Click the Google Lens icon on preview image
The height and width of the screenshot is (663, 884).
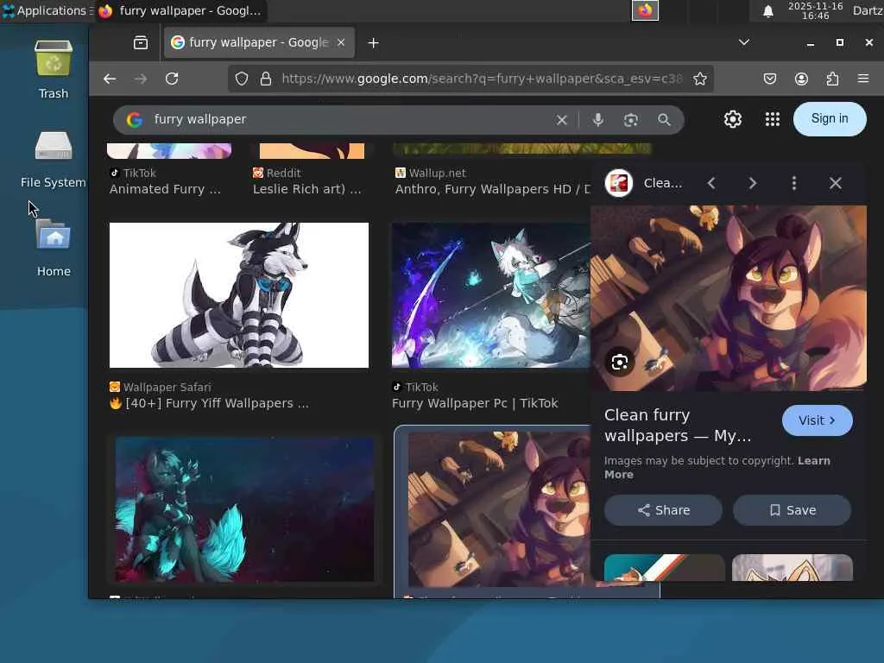pyautogui.click(x=620, y=362)
